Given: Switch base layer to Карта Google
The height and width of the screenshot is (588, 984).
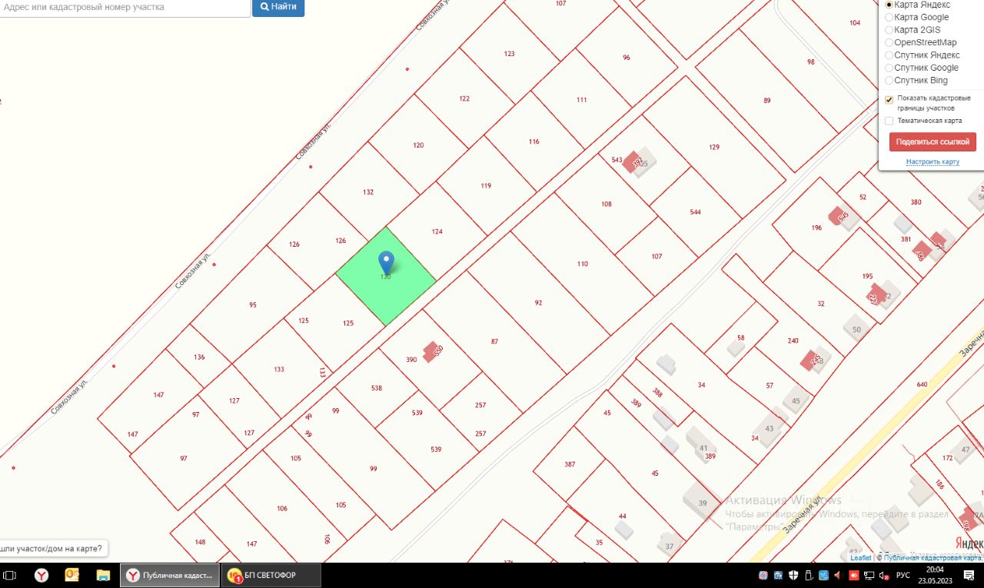Looking at the screenshot, I should click(x=889, y=17).
